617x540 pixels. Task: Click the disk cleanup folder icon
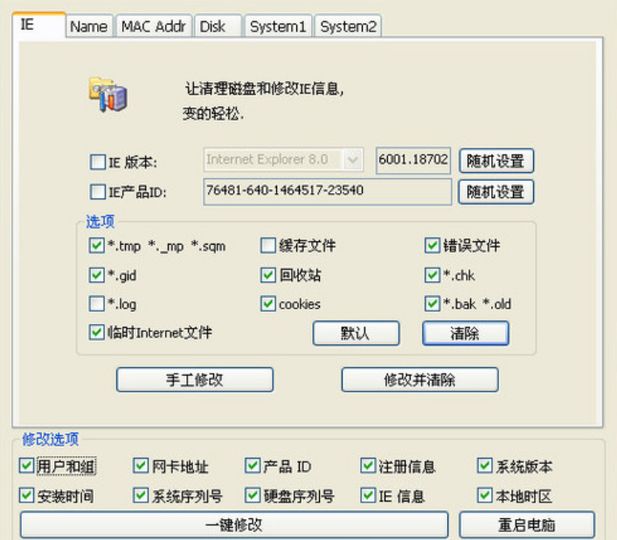click(x=107, y=93)
